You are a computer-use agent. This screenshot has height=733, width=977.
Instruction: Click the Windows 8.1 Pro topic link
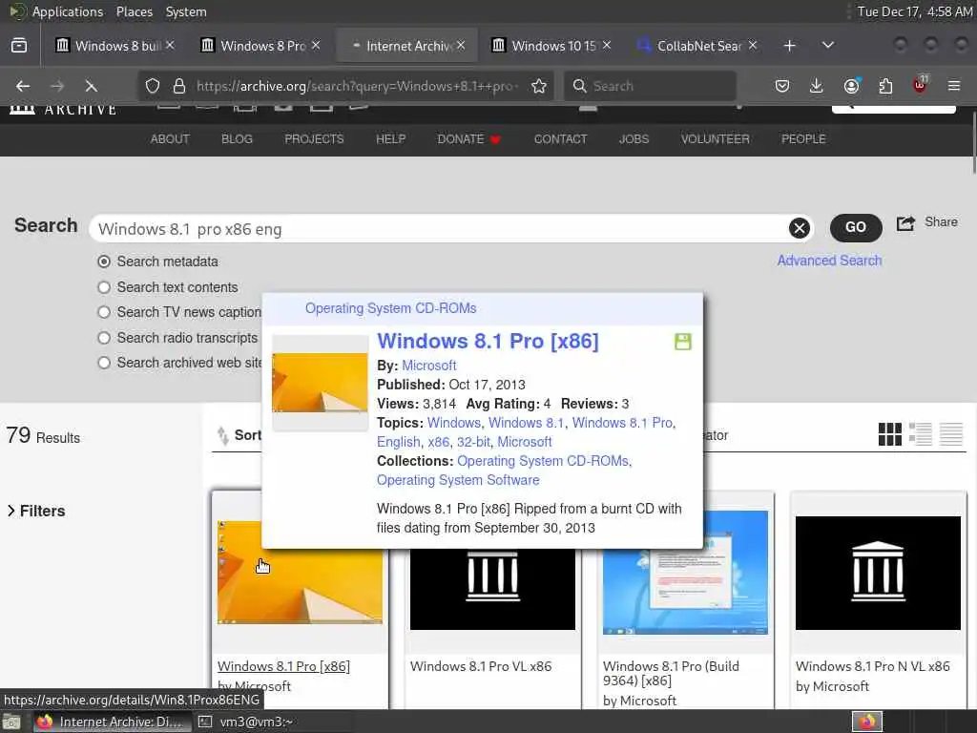pyautogui.click(x=622, y=423)
